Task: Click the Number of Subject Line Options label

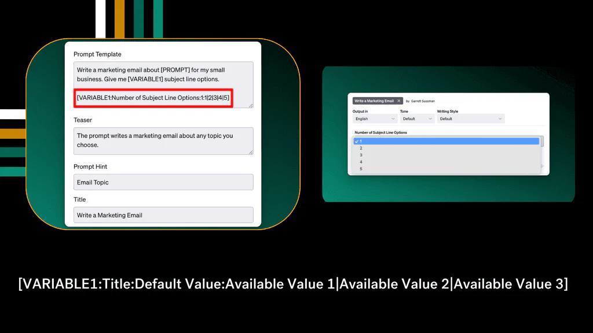Action: click(x=381, y=132)
